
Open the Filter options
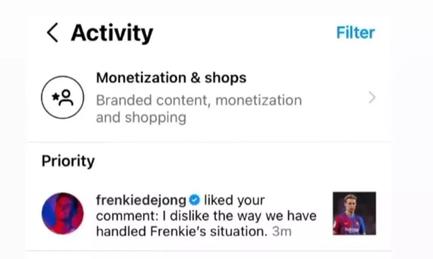[x=355, y=33]
